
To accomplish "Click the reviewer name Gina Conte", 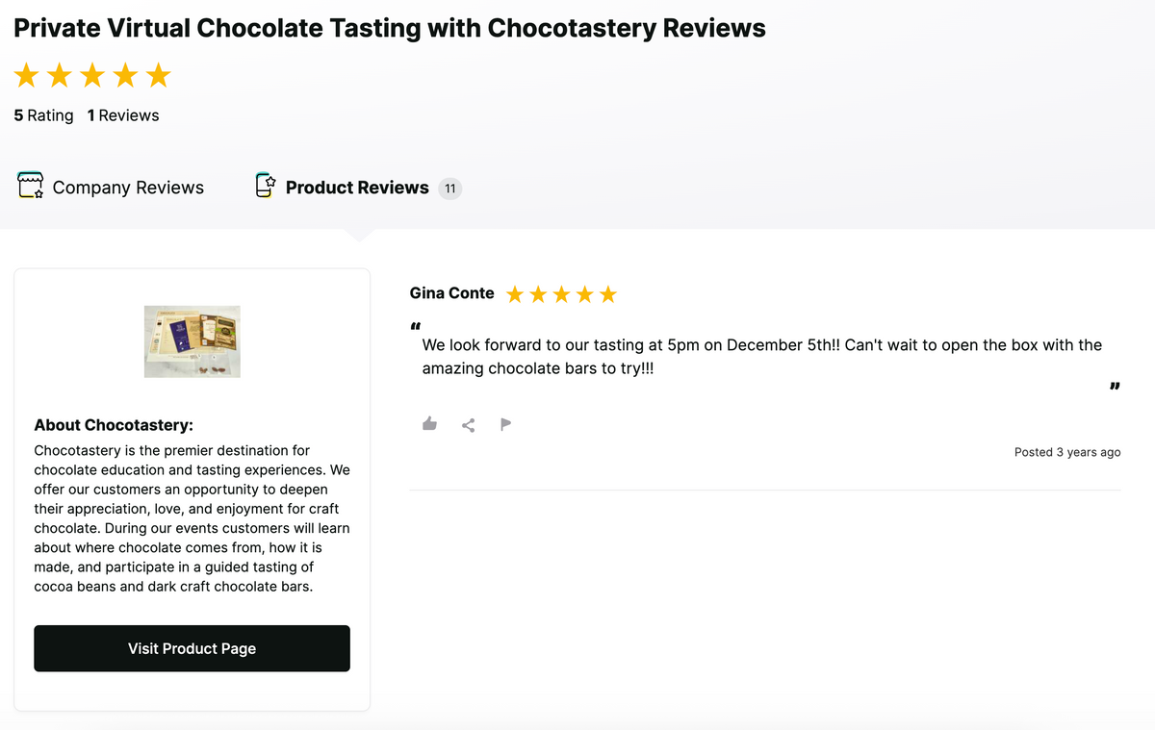I will tap(451, 293).
